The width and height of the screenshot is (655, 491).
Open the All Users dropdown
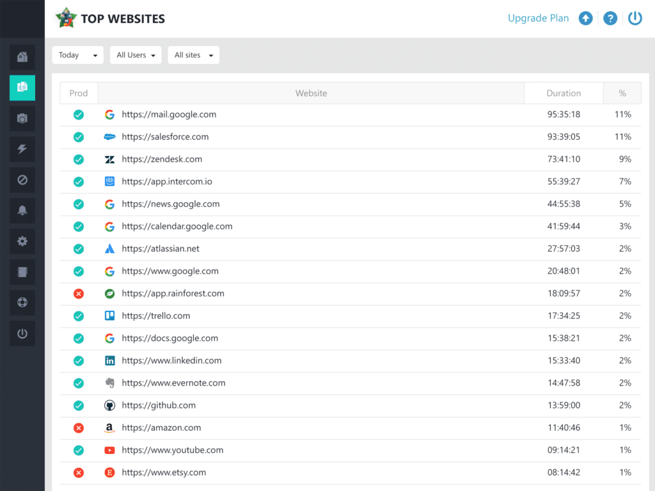[136, 55]
